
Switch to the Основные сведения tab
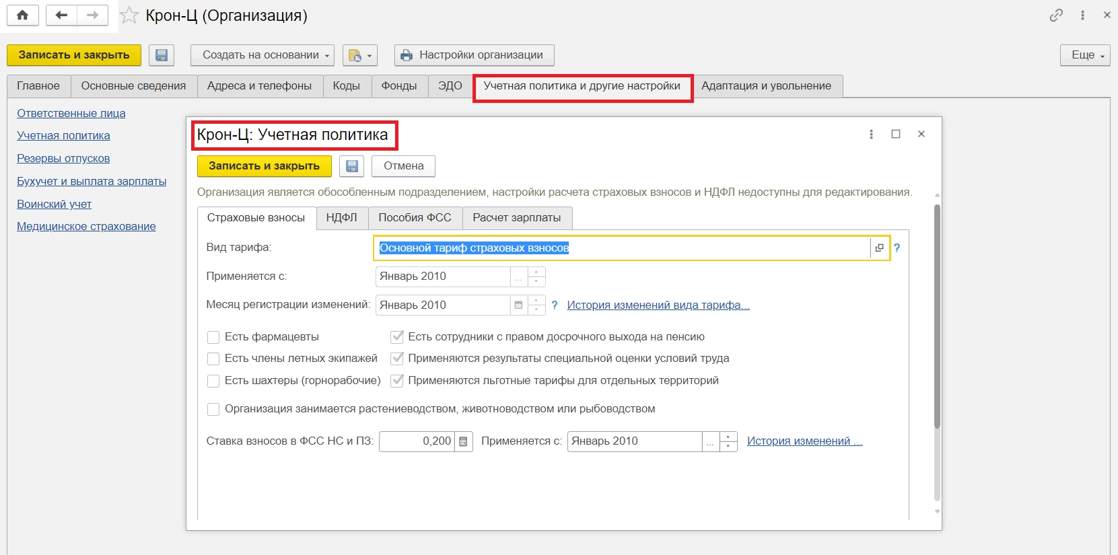click(133, 86)
